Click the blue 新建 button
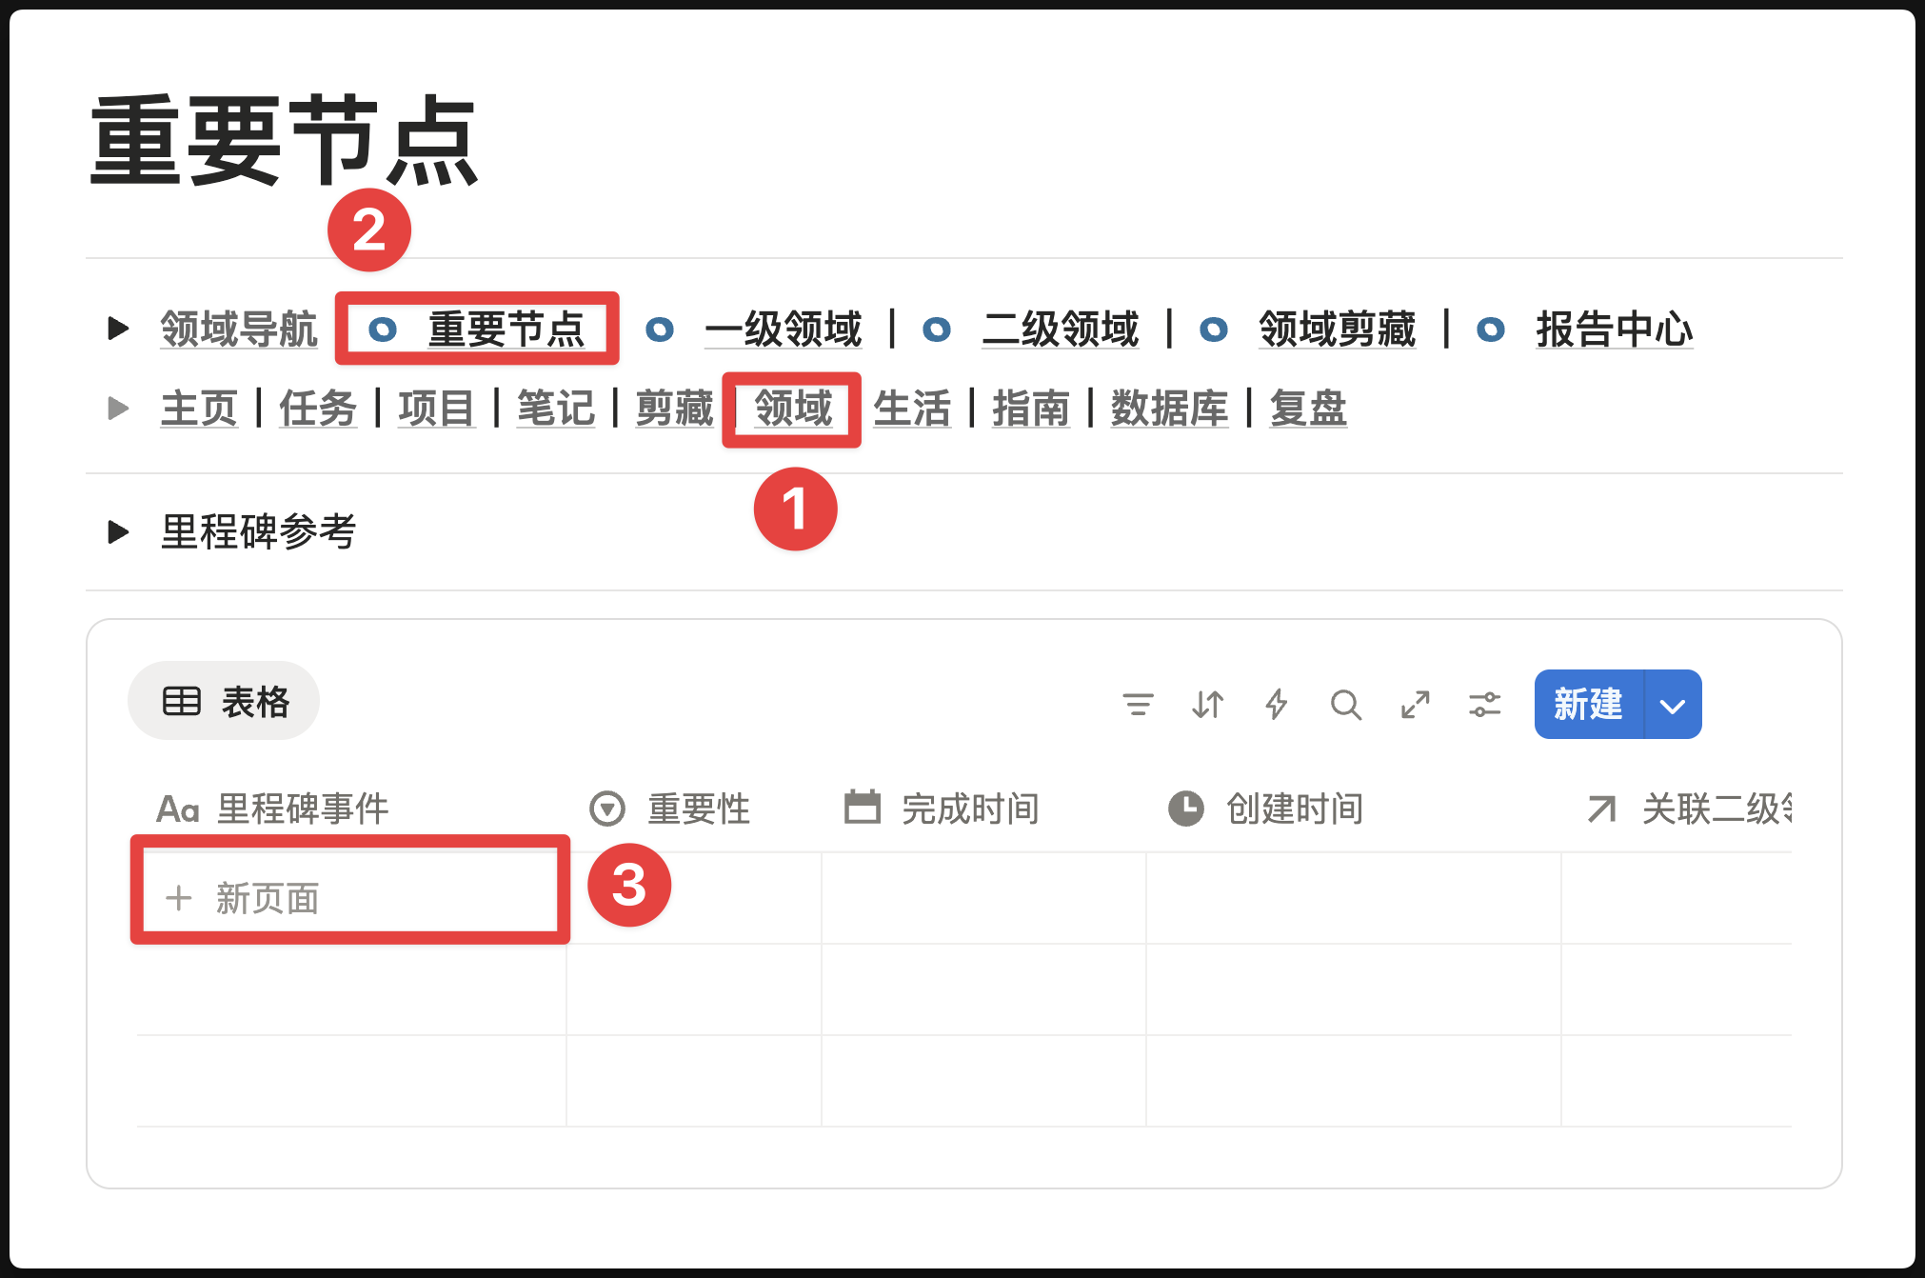The image size is (1925, 1278). click(x=1588, y=705)
